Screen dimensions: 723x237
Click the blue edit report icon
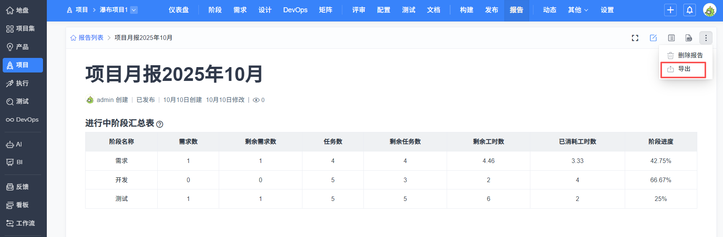pyautogui.click(x=653, y=38)
